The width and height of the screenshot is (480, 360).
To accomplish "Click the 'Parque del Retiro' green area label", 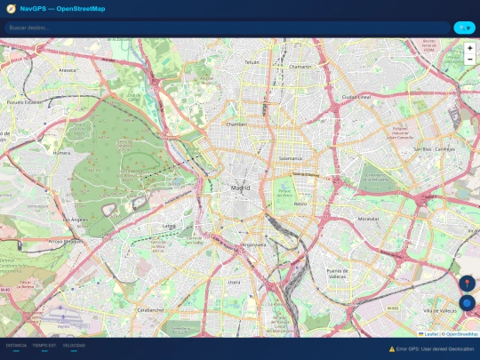I will 285,193.
